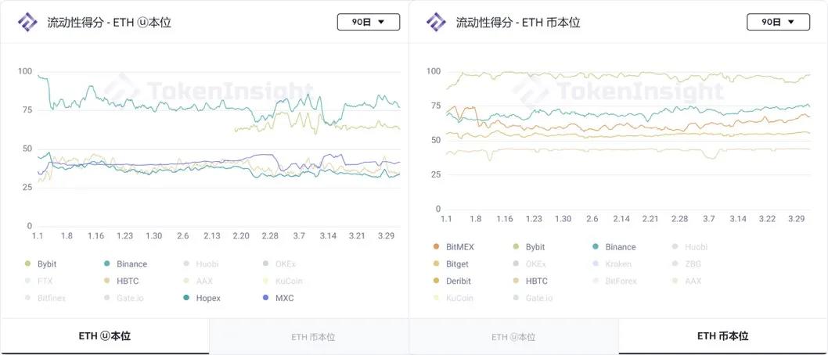Click the TokenInsight logo in right panel
The width and height of the screenshot is (828, 355).
[x=436, y=22]
